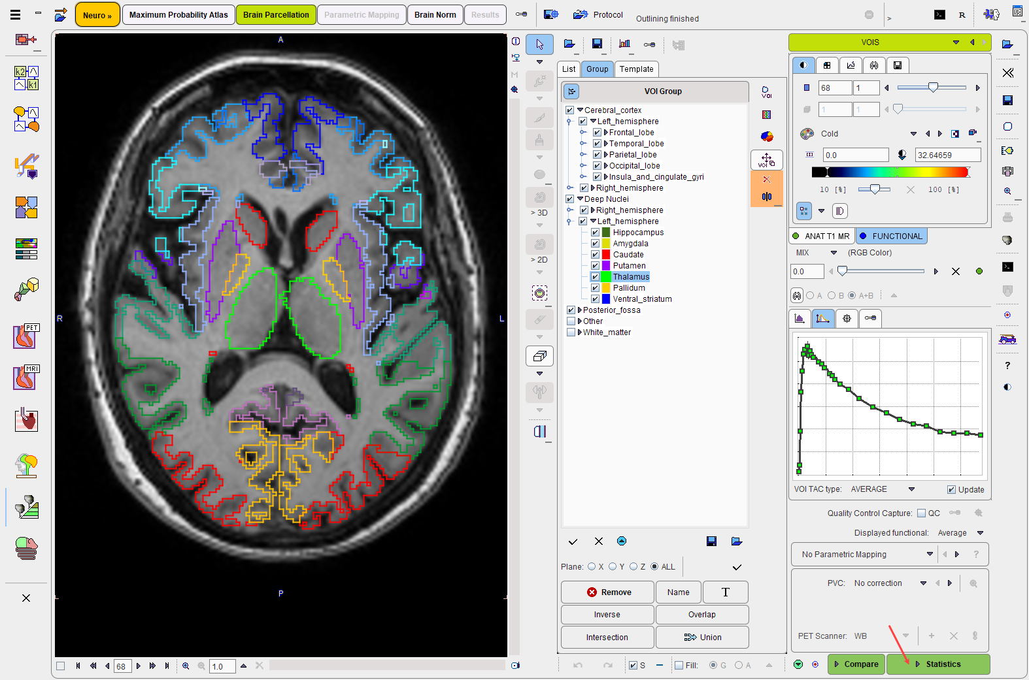1029x680 pixels.
Task: Switch to the Template tab
Action: pos(637,69)
